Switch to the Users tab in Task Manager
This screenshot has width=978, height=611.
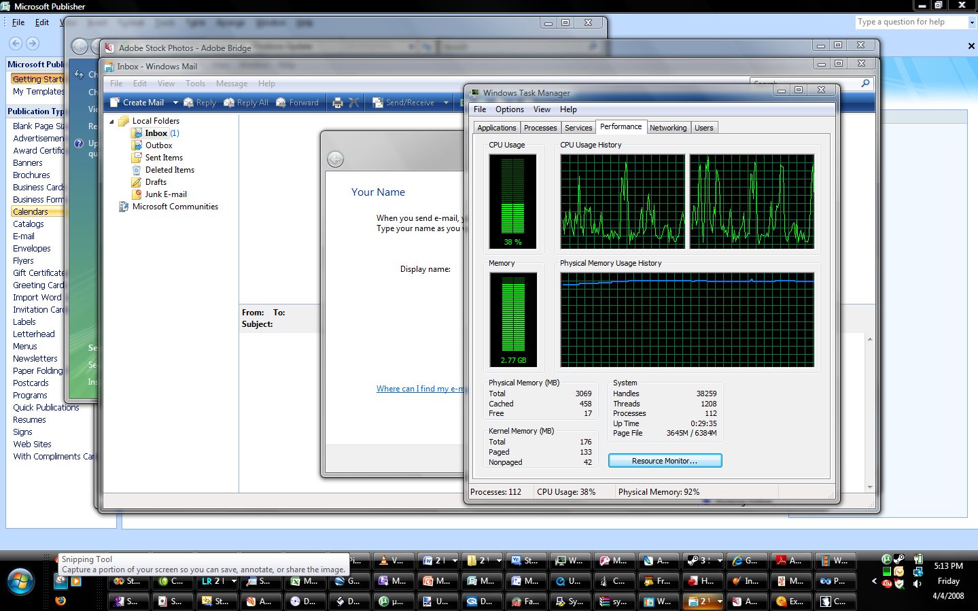[704, 128]
